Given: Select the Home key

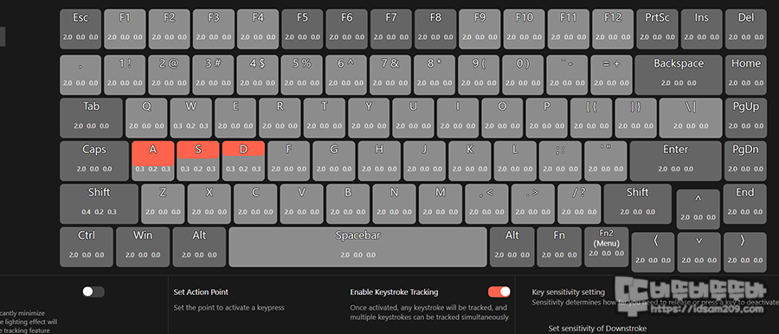Looking at the screenshot, I should pos(746,75).
